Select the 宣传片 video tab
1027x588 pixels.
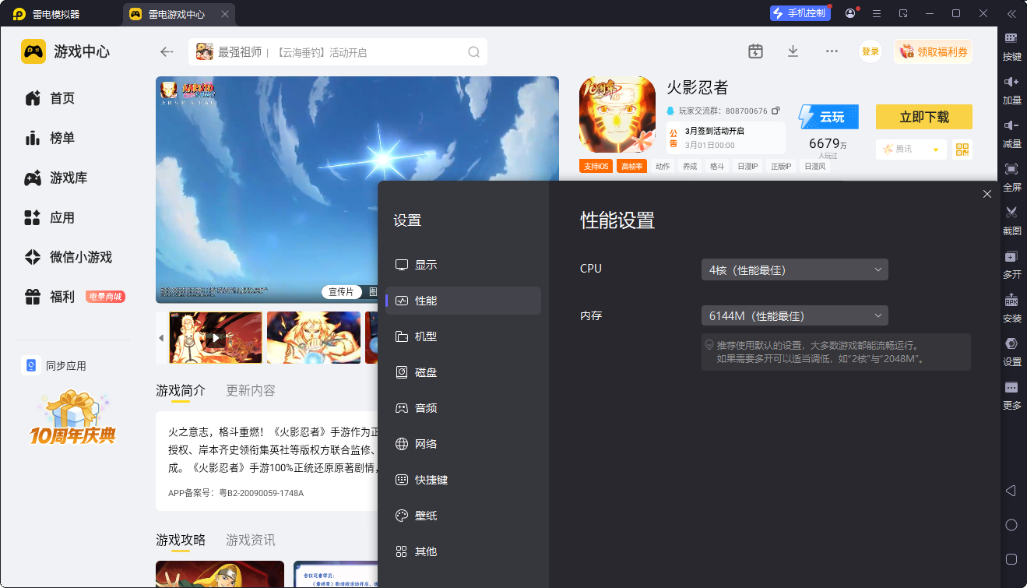pyautogui.click(x=341, y=292)
